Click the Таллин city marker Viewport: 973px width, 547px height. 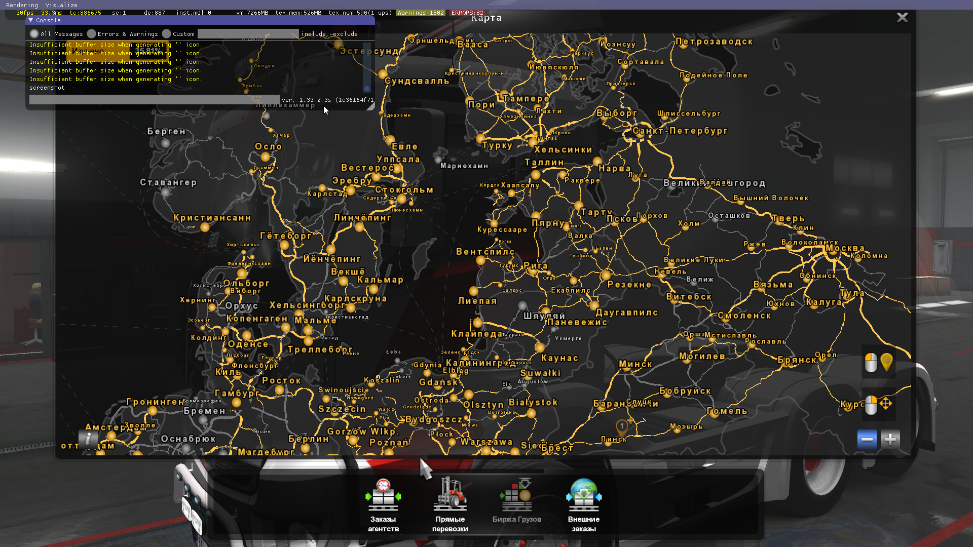[536, 175]
